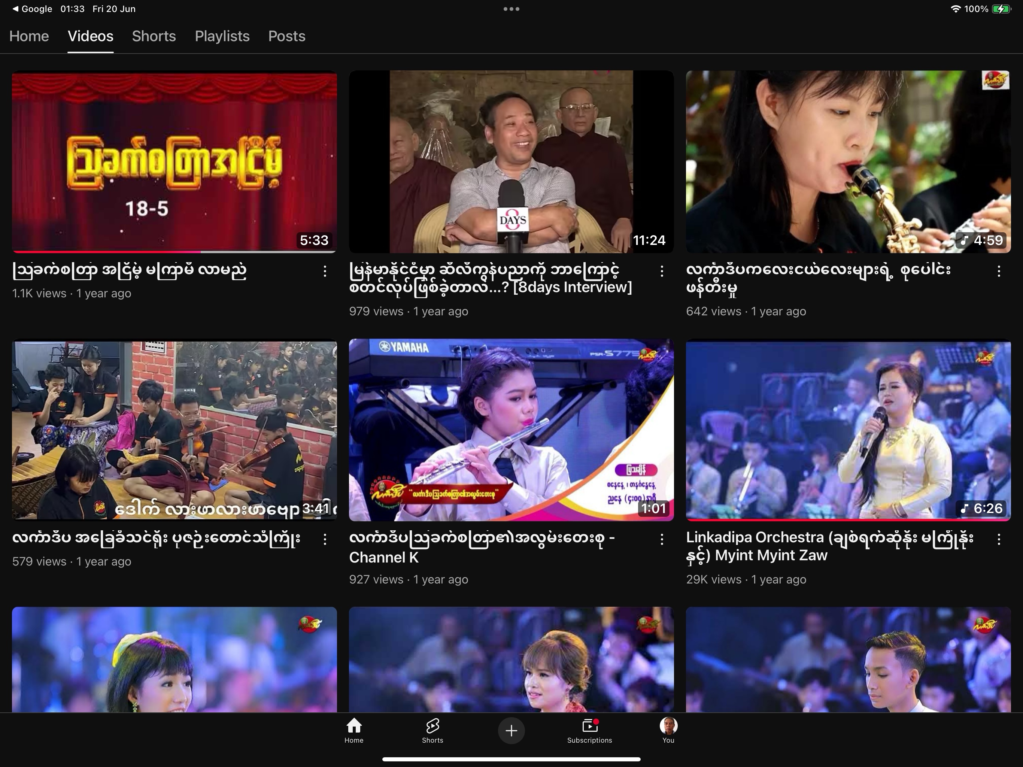
Task: Return to Google via back arrow
Action: [31, 9]
